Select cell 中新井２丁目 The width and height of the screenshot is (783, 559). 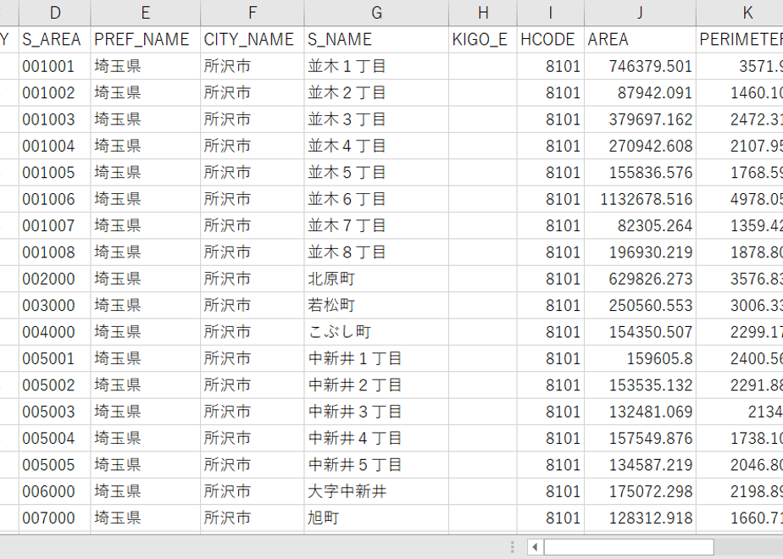[376, 385]
